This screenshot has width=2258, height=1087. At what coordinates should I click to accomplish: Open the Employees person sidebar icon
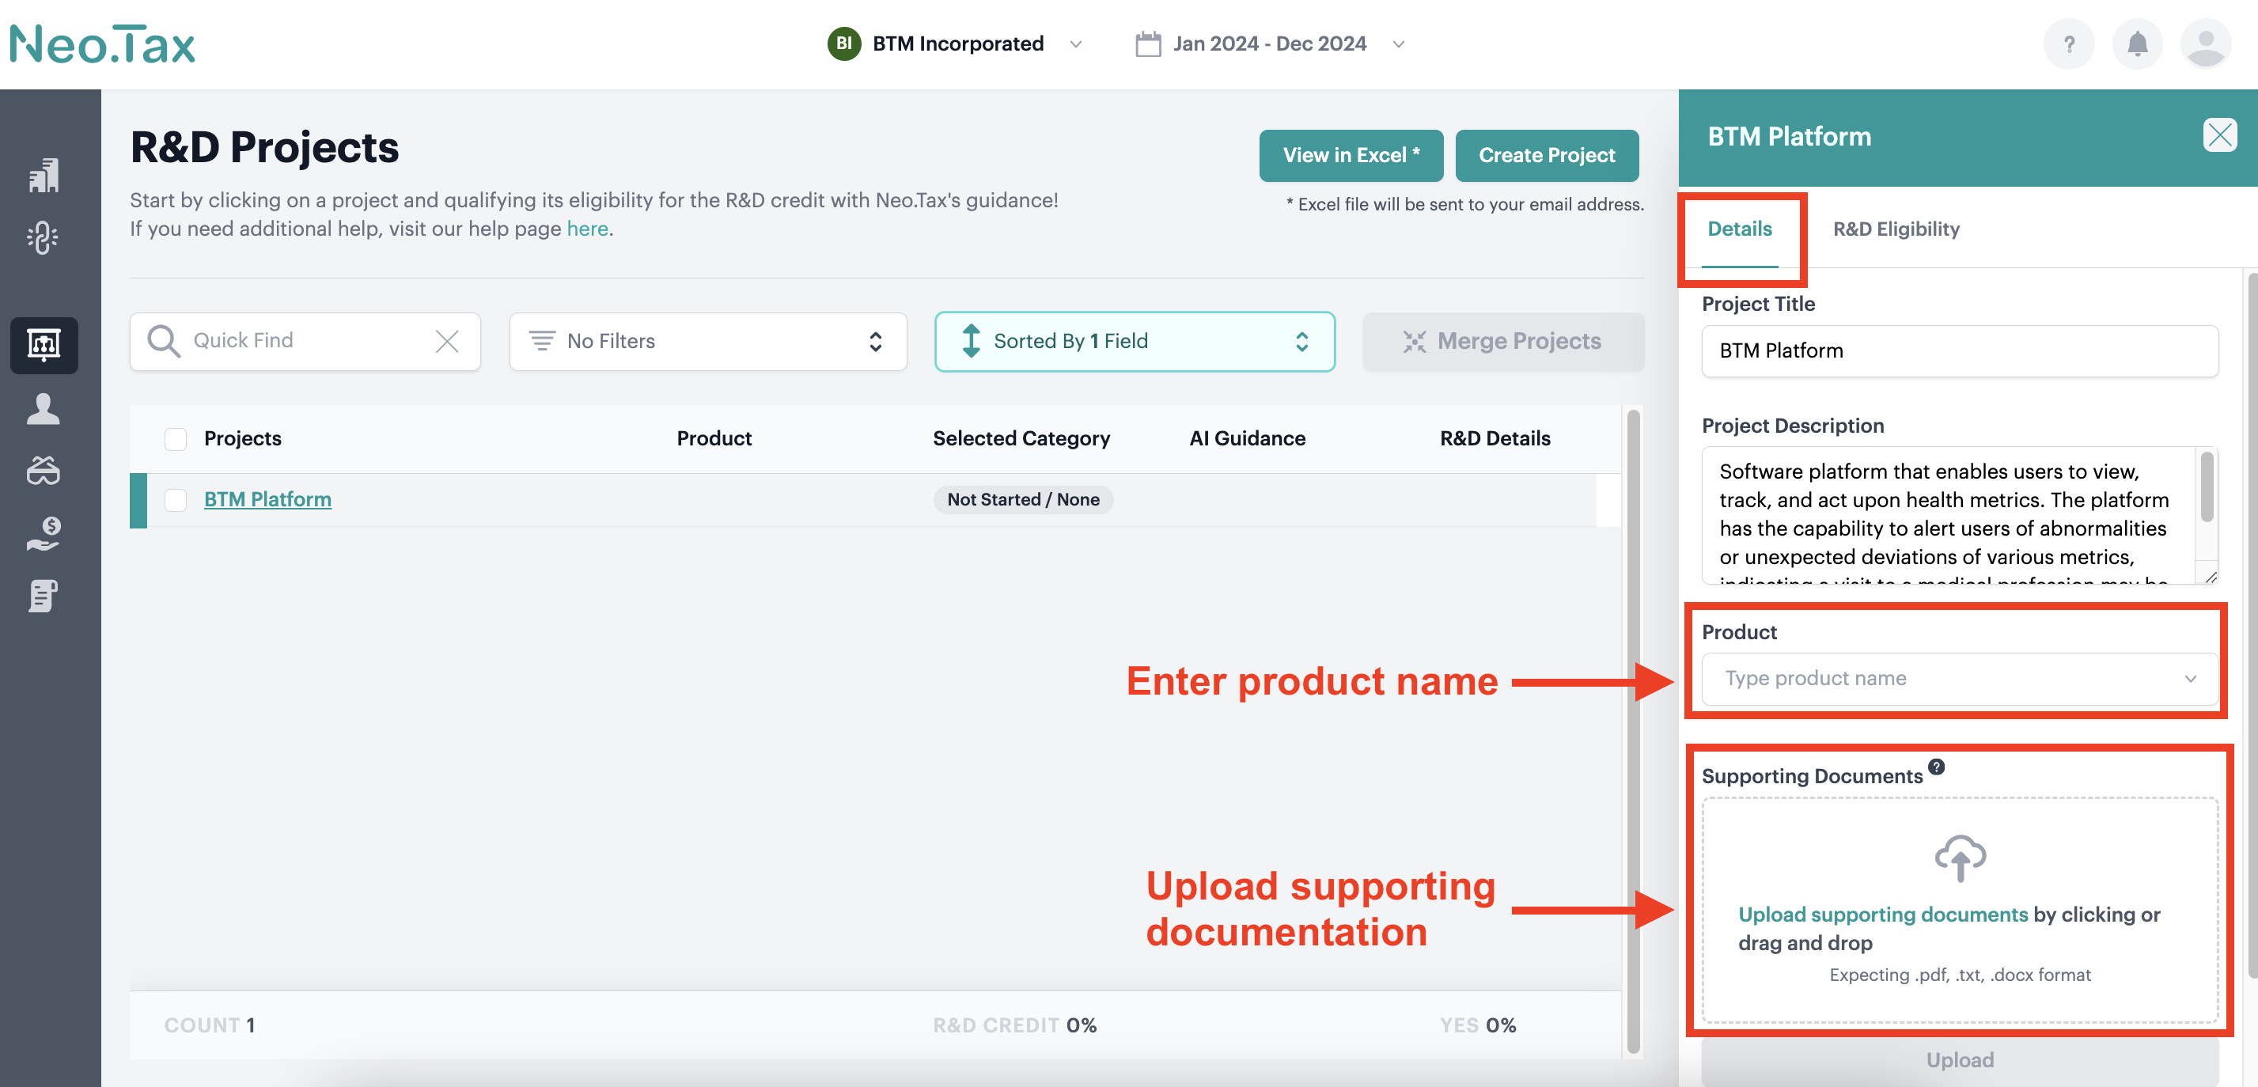coord(43,408)
